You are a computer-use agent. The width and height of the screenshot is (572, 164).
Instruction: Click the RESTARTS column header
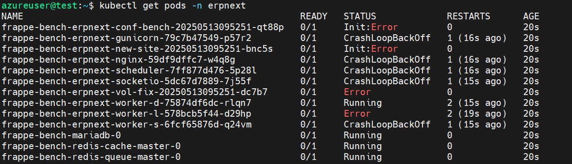(468, 16)
